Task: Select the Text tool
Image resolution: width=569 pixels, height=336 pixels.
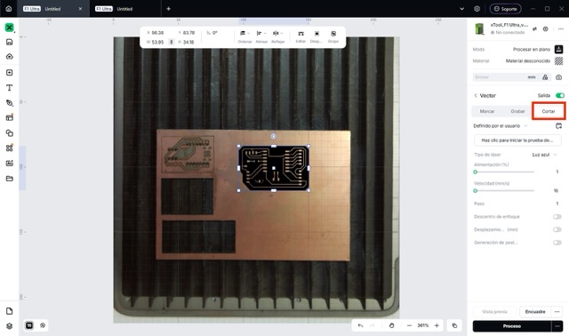Action: coord(10,88)
